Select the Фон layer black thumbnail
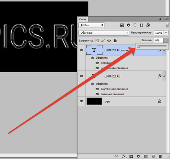Screen dimensions: 170x159 click(x=94, y=101)
